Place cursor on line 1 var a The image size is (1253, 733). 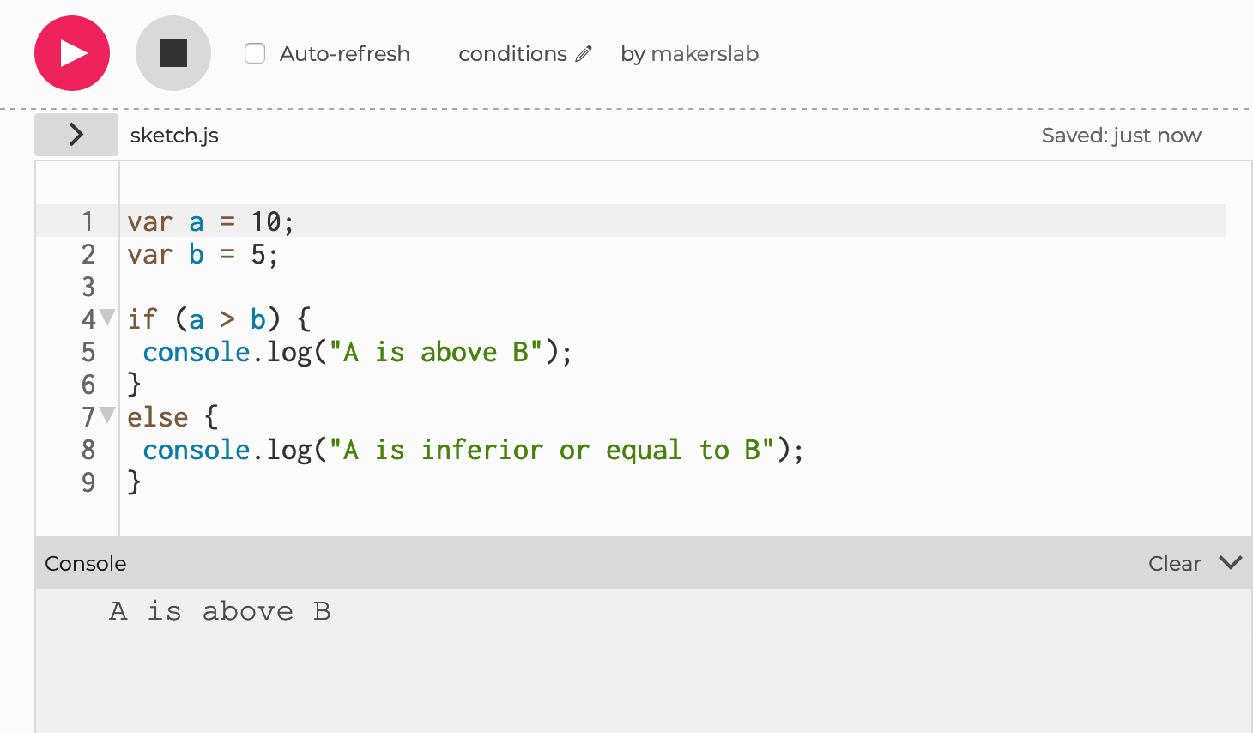coord(197,222)
